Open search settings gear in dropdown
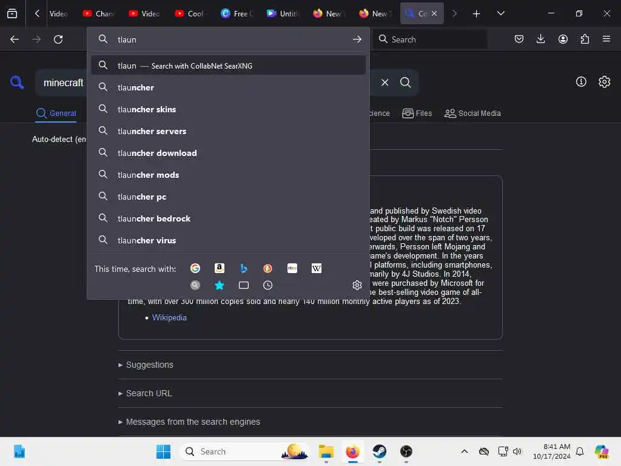This screenshot has width=621, height=466. pos(357,285)
